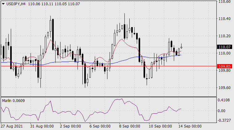This screenshot has height=130, width=234.
Task: Click the 8 Sep 00:00 time label
Action: 129,126
